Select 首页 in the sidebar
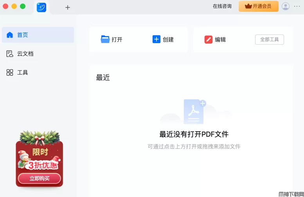 pyautogui.click(x=38, y=35)
